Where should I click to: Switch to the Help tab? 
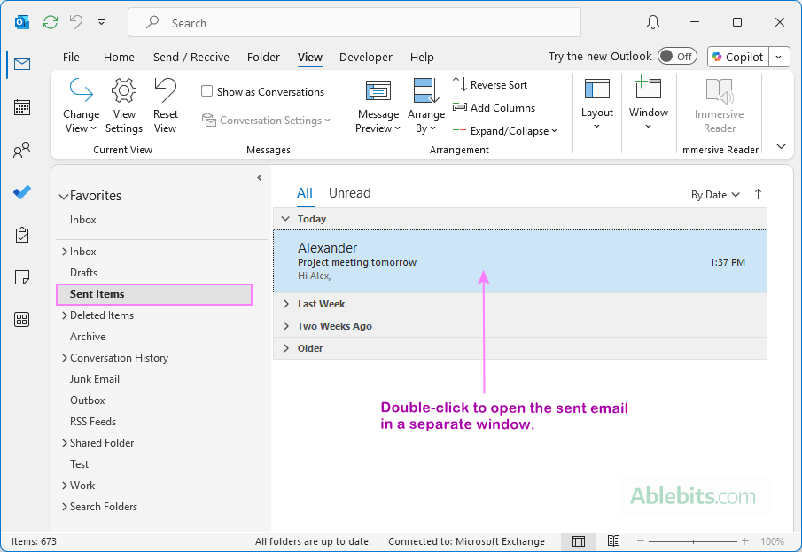(422, 58)
